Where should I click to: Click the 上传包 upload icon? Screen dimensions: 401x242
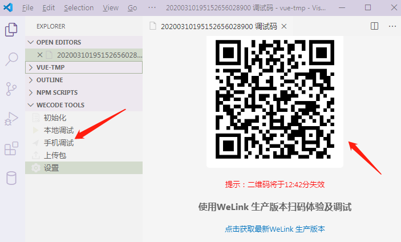(x=36, y=155)
